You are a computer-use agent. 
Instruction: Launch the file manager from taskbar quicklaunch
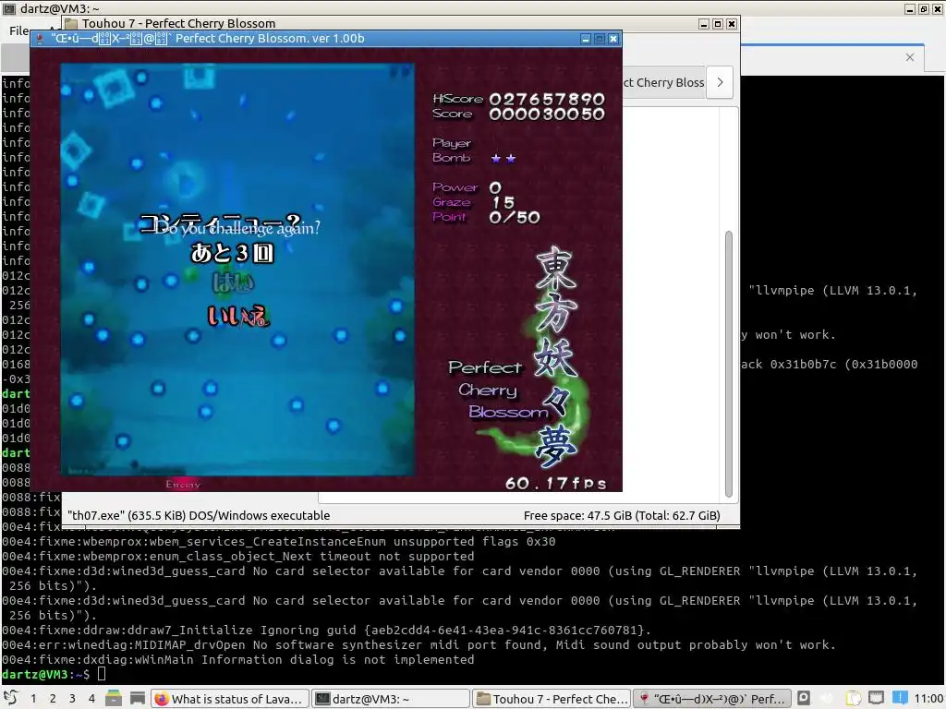pos(114,698)
